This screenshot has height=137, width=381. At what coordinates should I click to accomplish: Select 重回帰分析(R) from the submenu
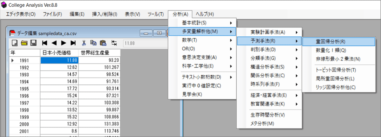tap(339, 41)
